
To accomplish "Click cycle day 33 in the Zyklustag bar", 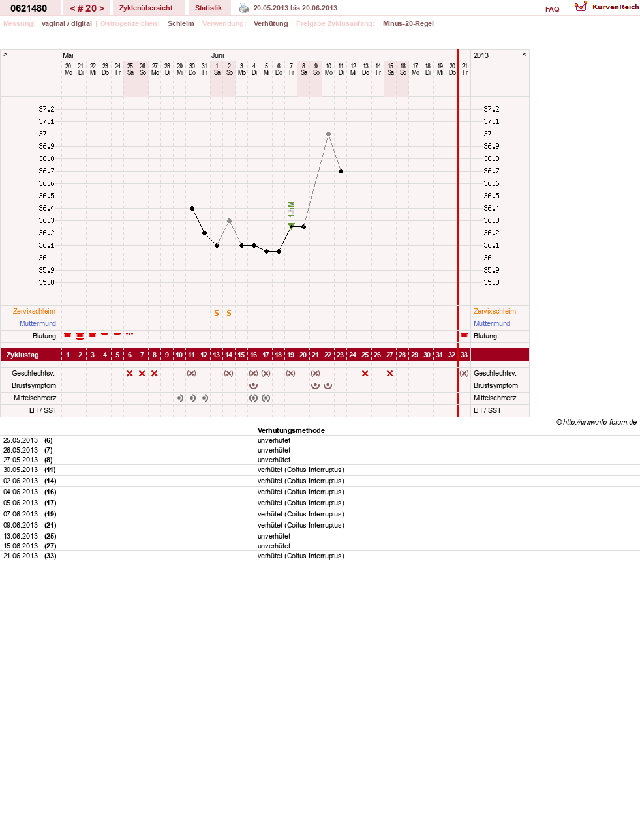I will [x=464, y=355].
